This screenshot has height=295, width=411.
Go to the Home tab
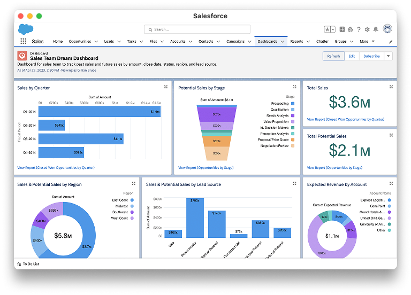tap(58, 41)
